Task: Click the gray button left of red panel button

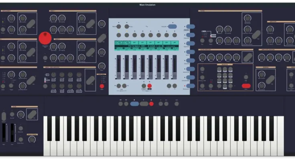Action: pyautogui.click(x=144, y=86)
